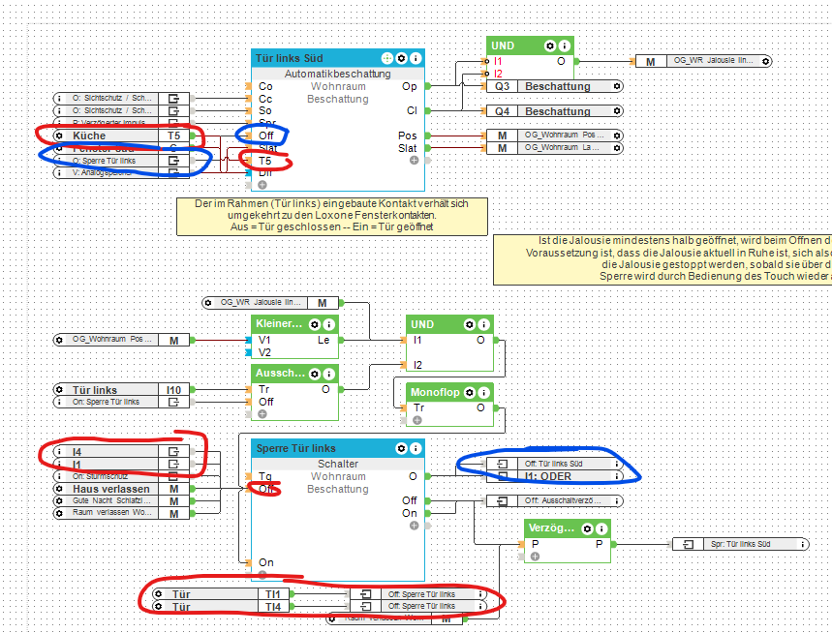The width and height of the screenshot is (832, 633).
Task: Select yellow note about Tür links Kontakt
Action: point(332,216)
